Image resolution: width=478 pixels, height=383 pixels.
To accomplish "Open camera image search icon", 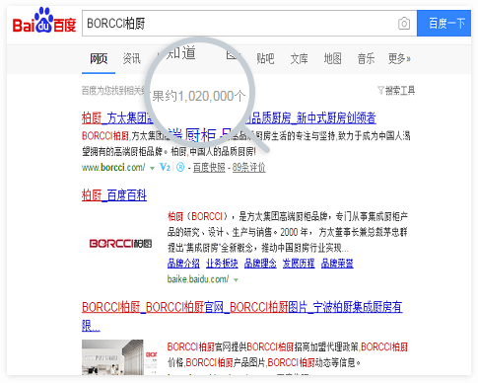I will pyautogui.click(x=404, y=24).
